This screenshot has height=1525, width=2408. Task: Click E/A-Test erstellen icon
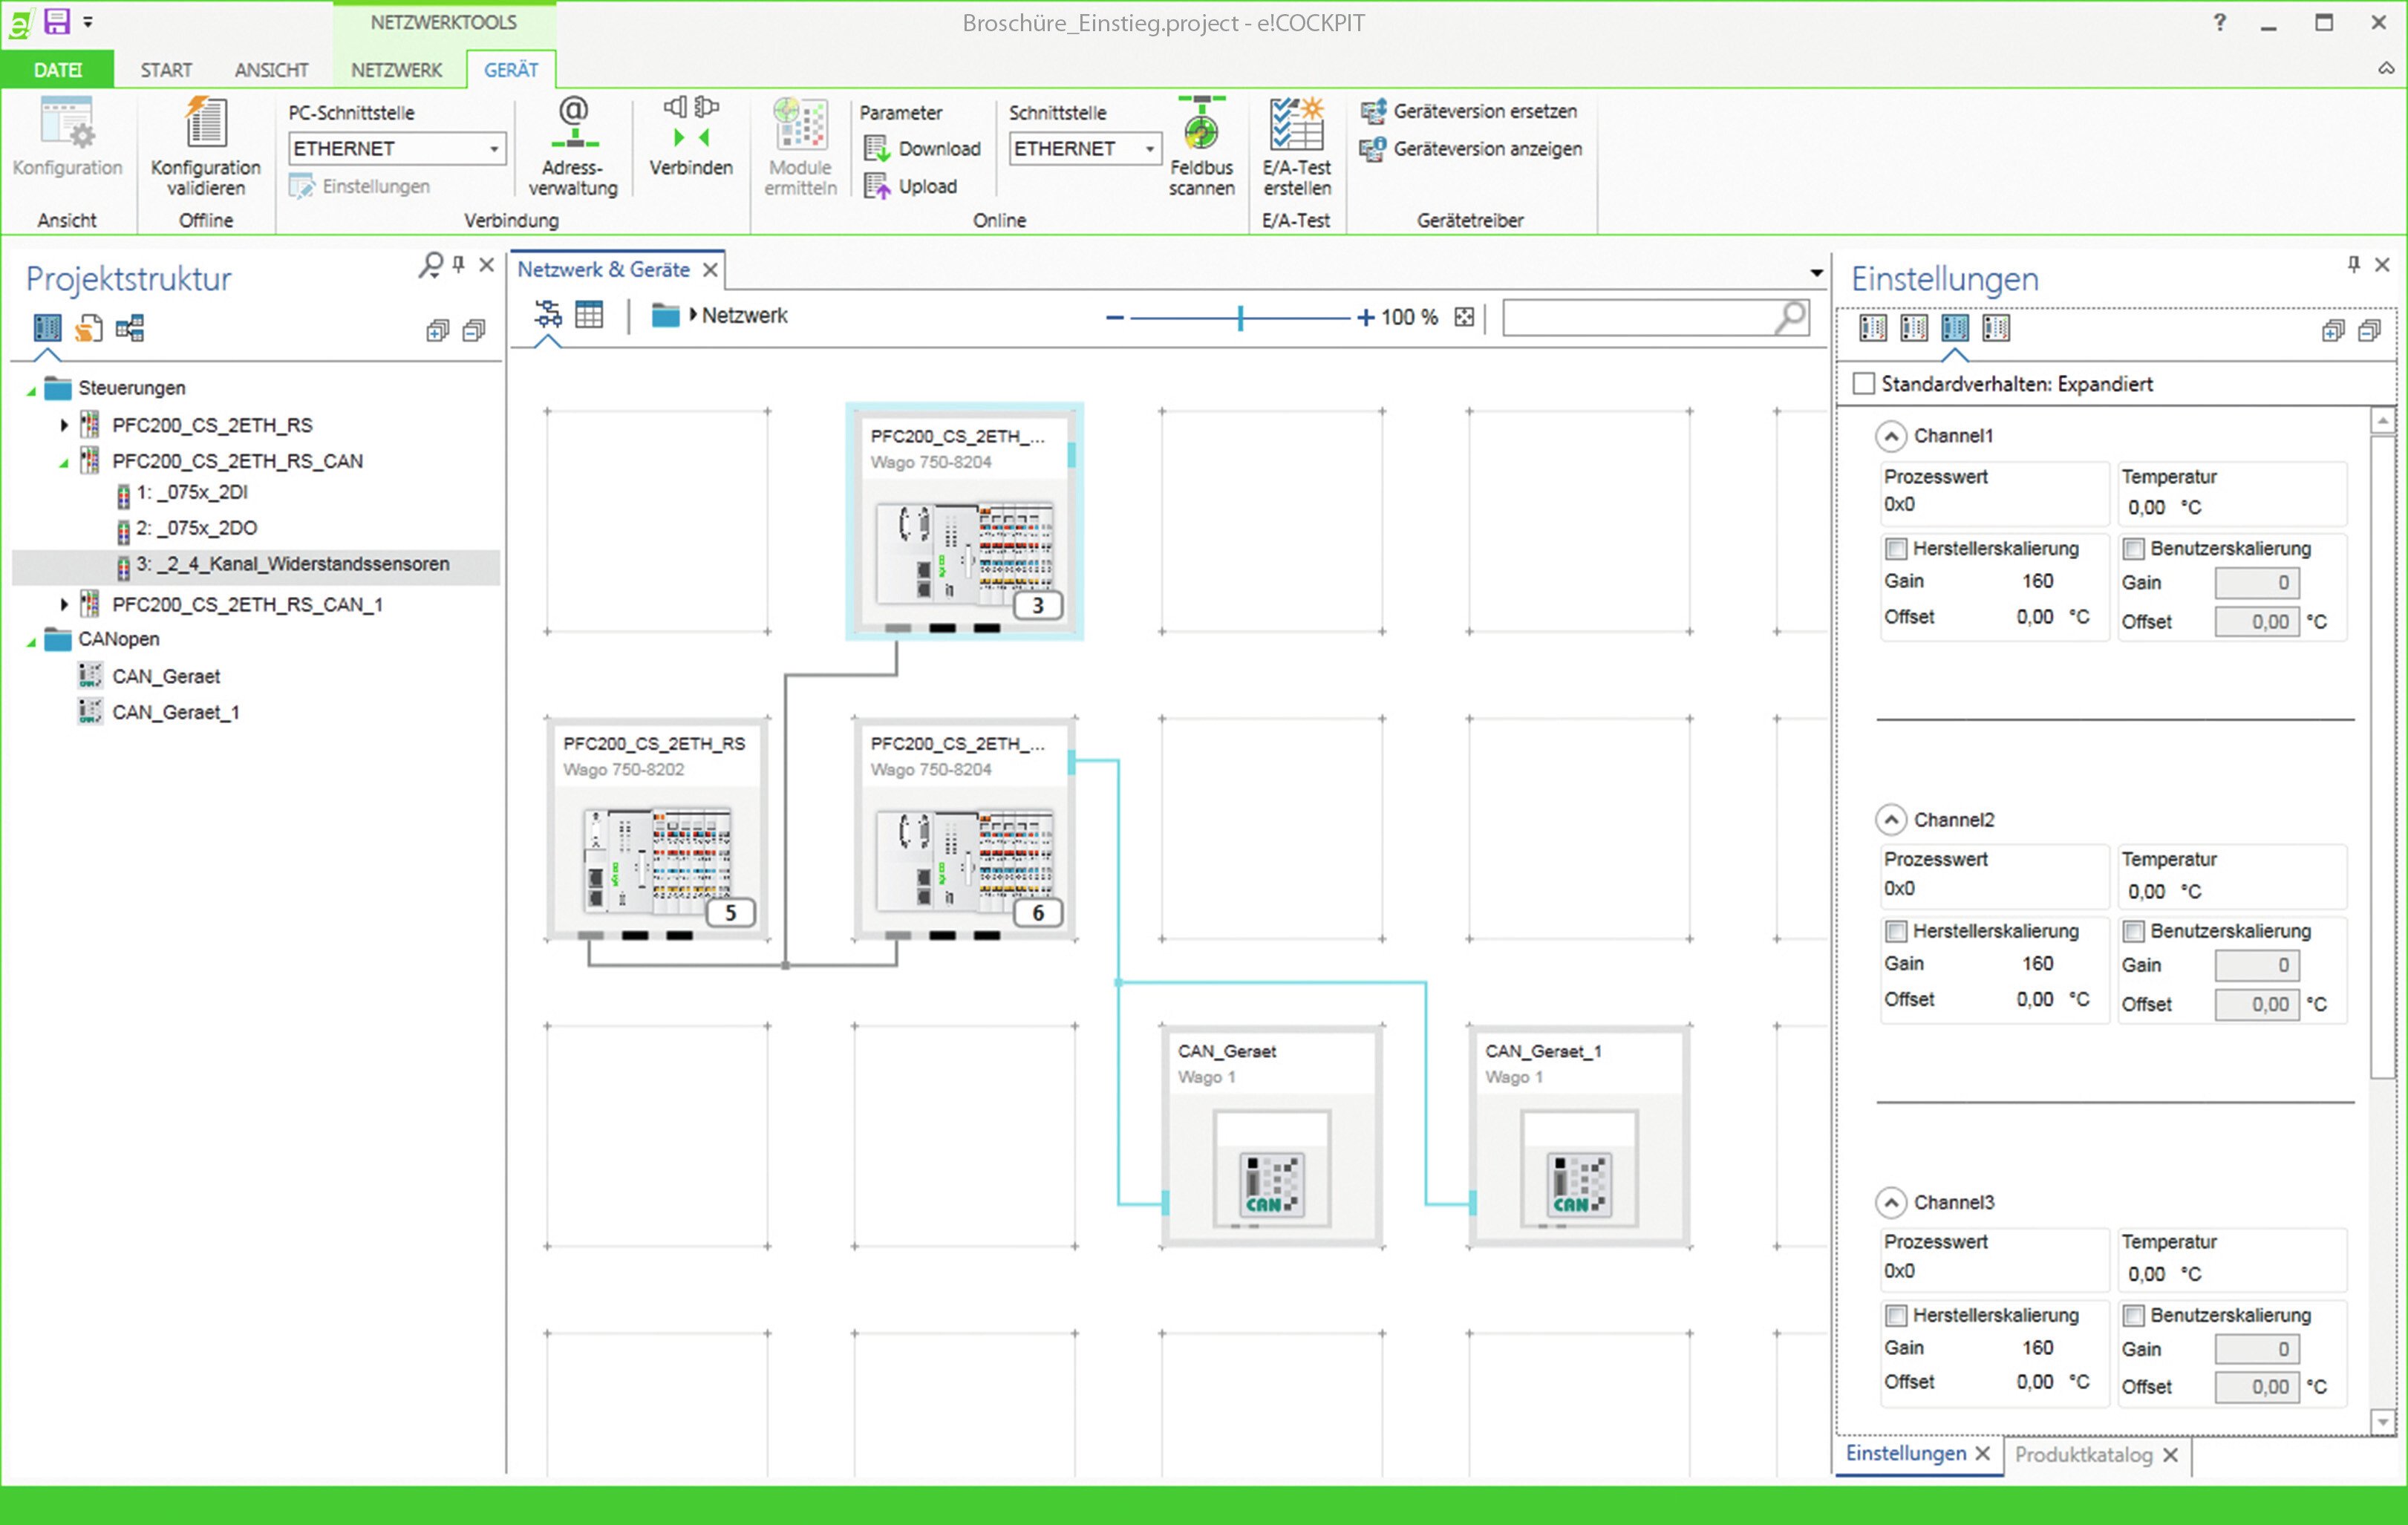(x=1297, y=123)
